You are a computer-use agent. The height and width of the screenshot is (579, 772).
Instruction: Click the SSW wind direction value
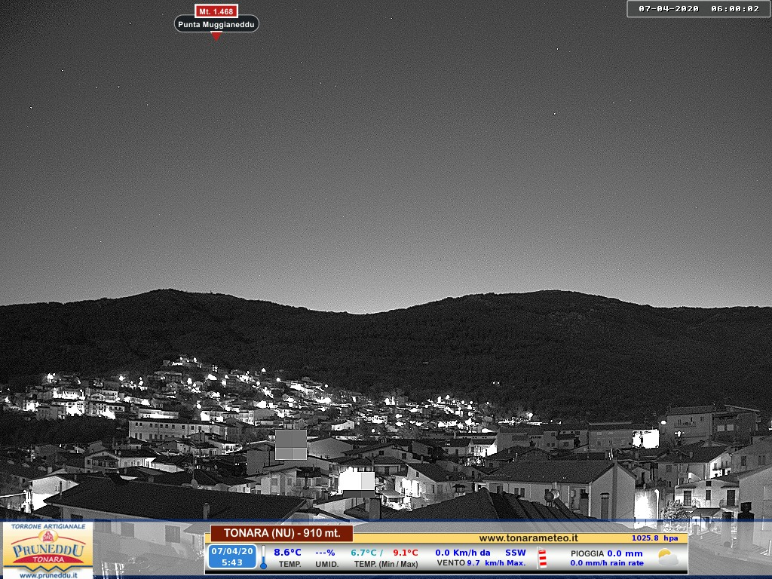[x=516, y=553]
